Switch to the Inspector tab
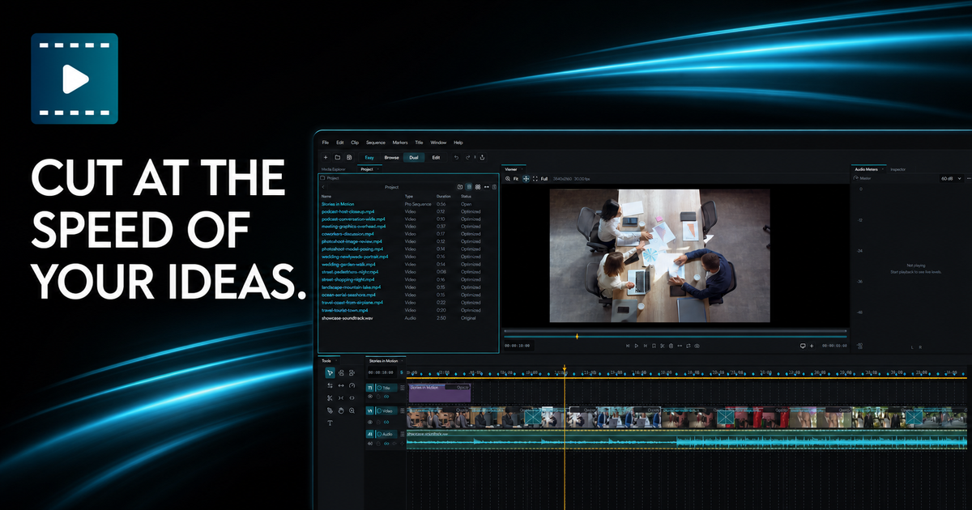Viewport: 972px width, 510px height. point(898,169)
